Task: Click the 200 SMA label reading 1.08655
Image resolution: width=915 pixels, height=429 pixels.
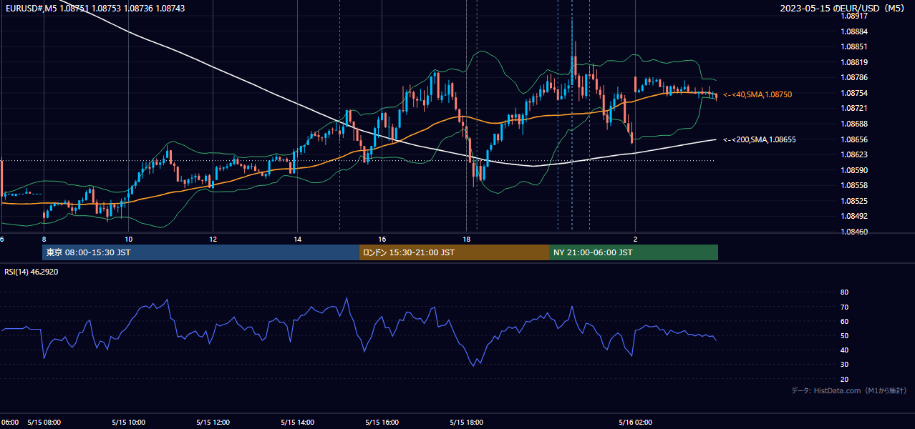Action: (760, 140)
